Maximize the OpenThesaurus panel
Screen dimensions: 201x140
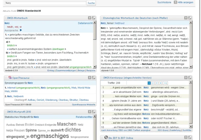pos(94,78)
